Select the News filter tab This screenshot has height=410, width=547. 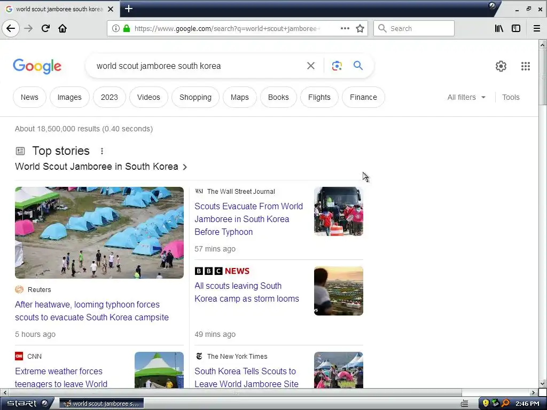click(29, 97)
